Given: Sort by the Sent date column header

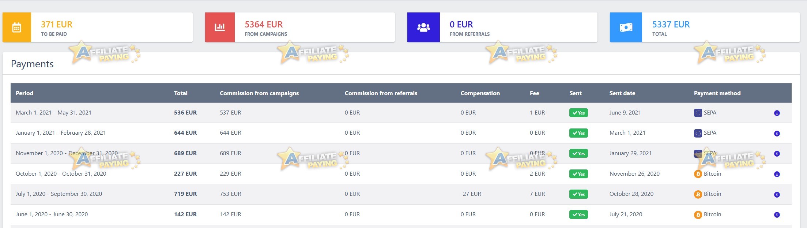Looking at the screenshot, I should 622,93.
